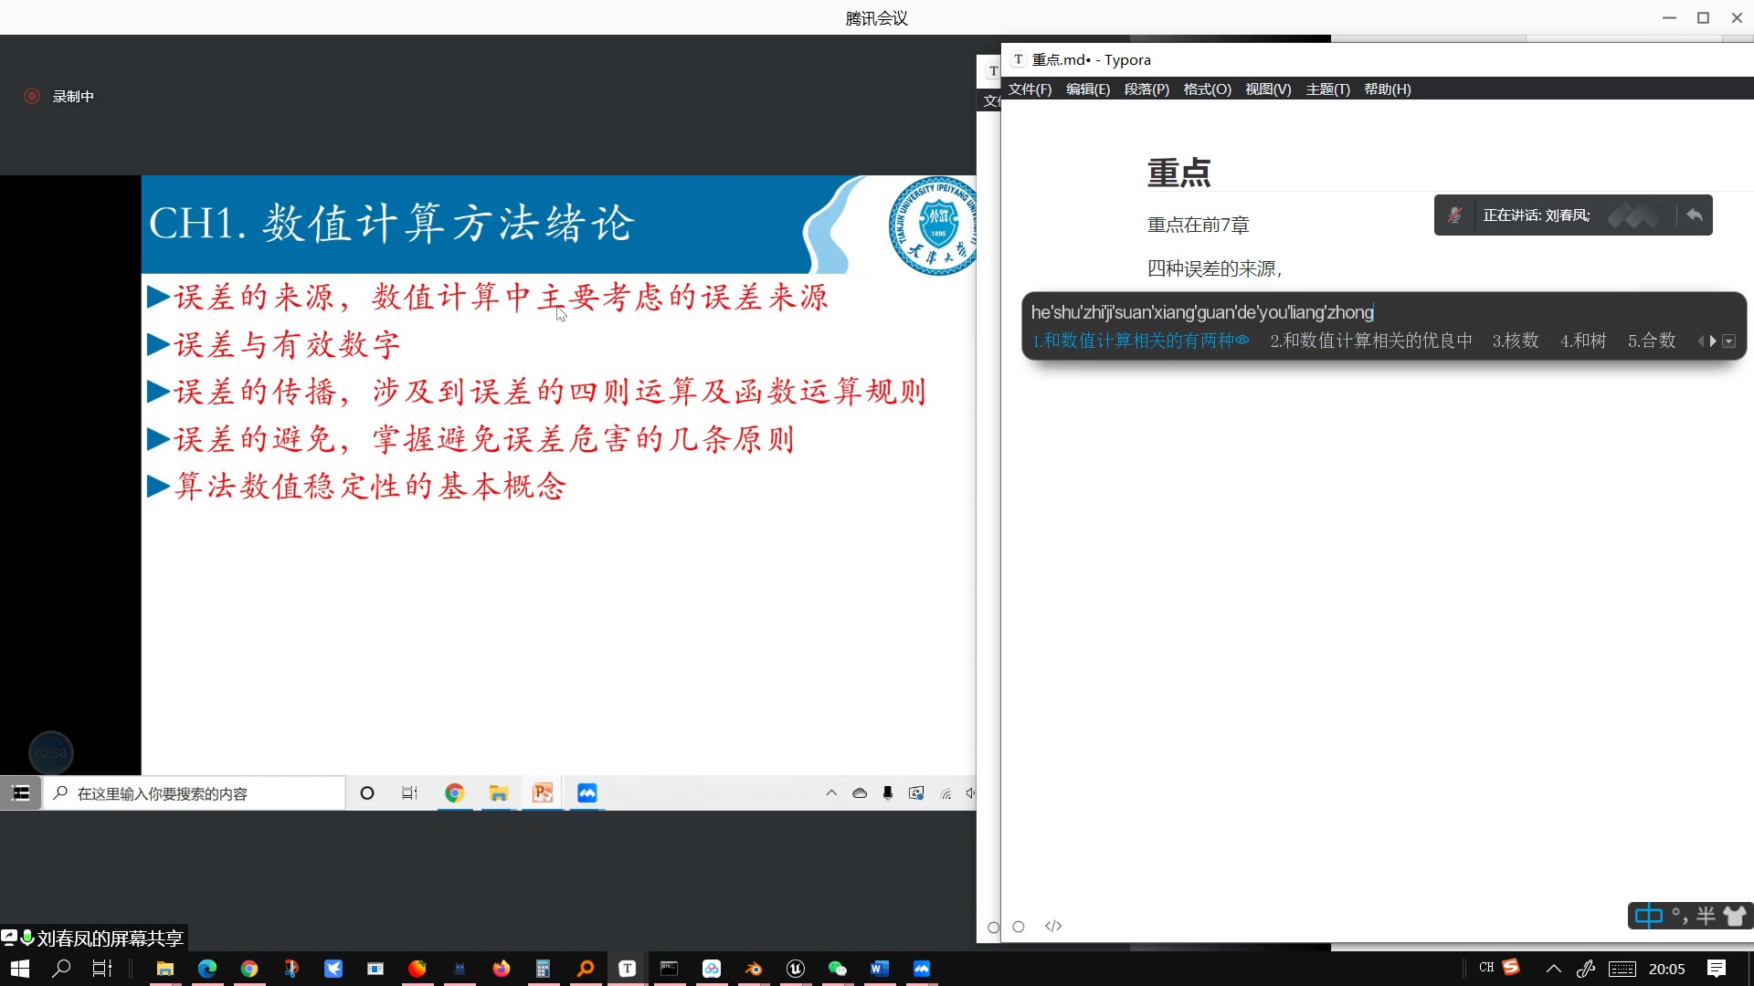Open 编辑(E) menu in Typora

pos(1086,88)
